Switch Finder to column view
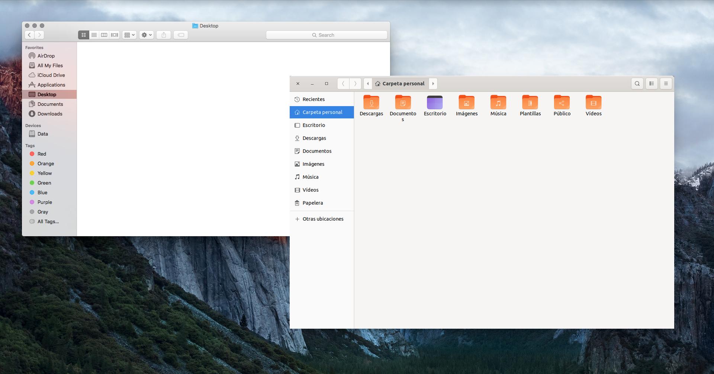The height and width of the screenshot is (374, 714). 104,35
